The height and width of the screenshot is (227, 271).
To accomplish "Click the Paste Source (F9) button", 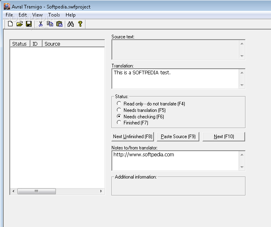I will tap(178, 137).
